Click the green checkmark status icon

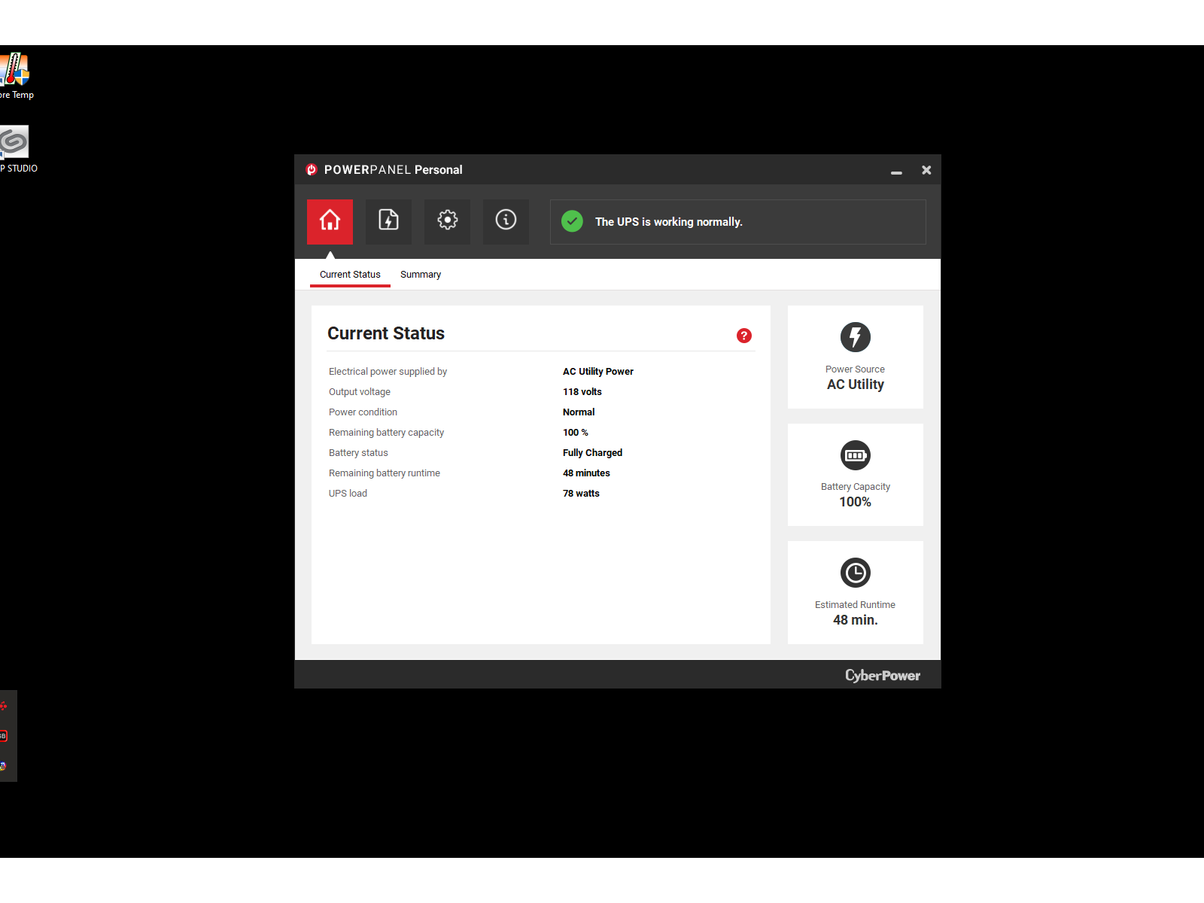(572, 221)
